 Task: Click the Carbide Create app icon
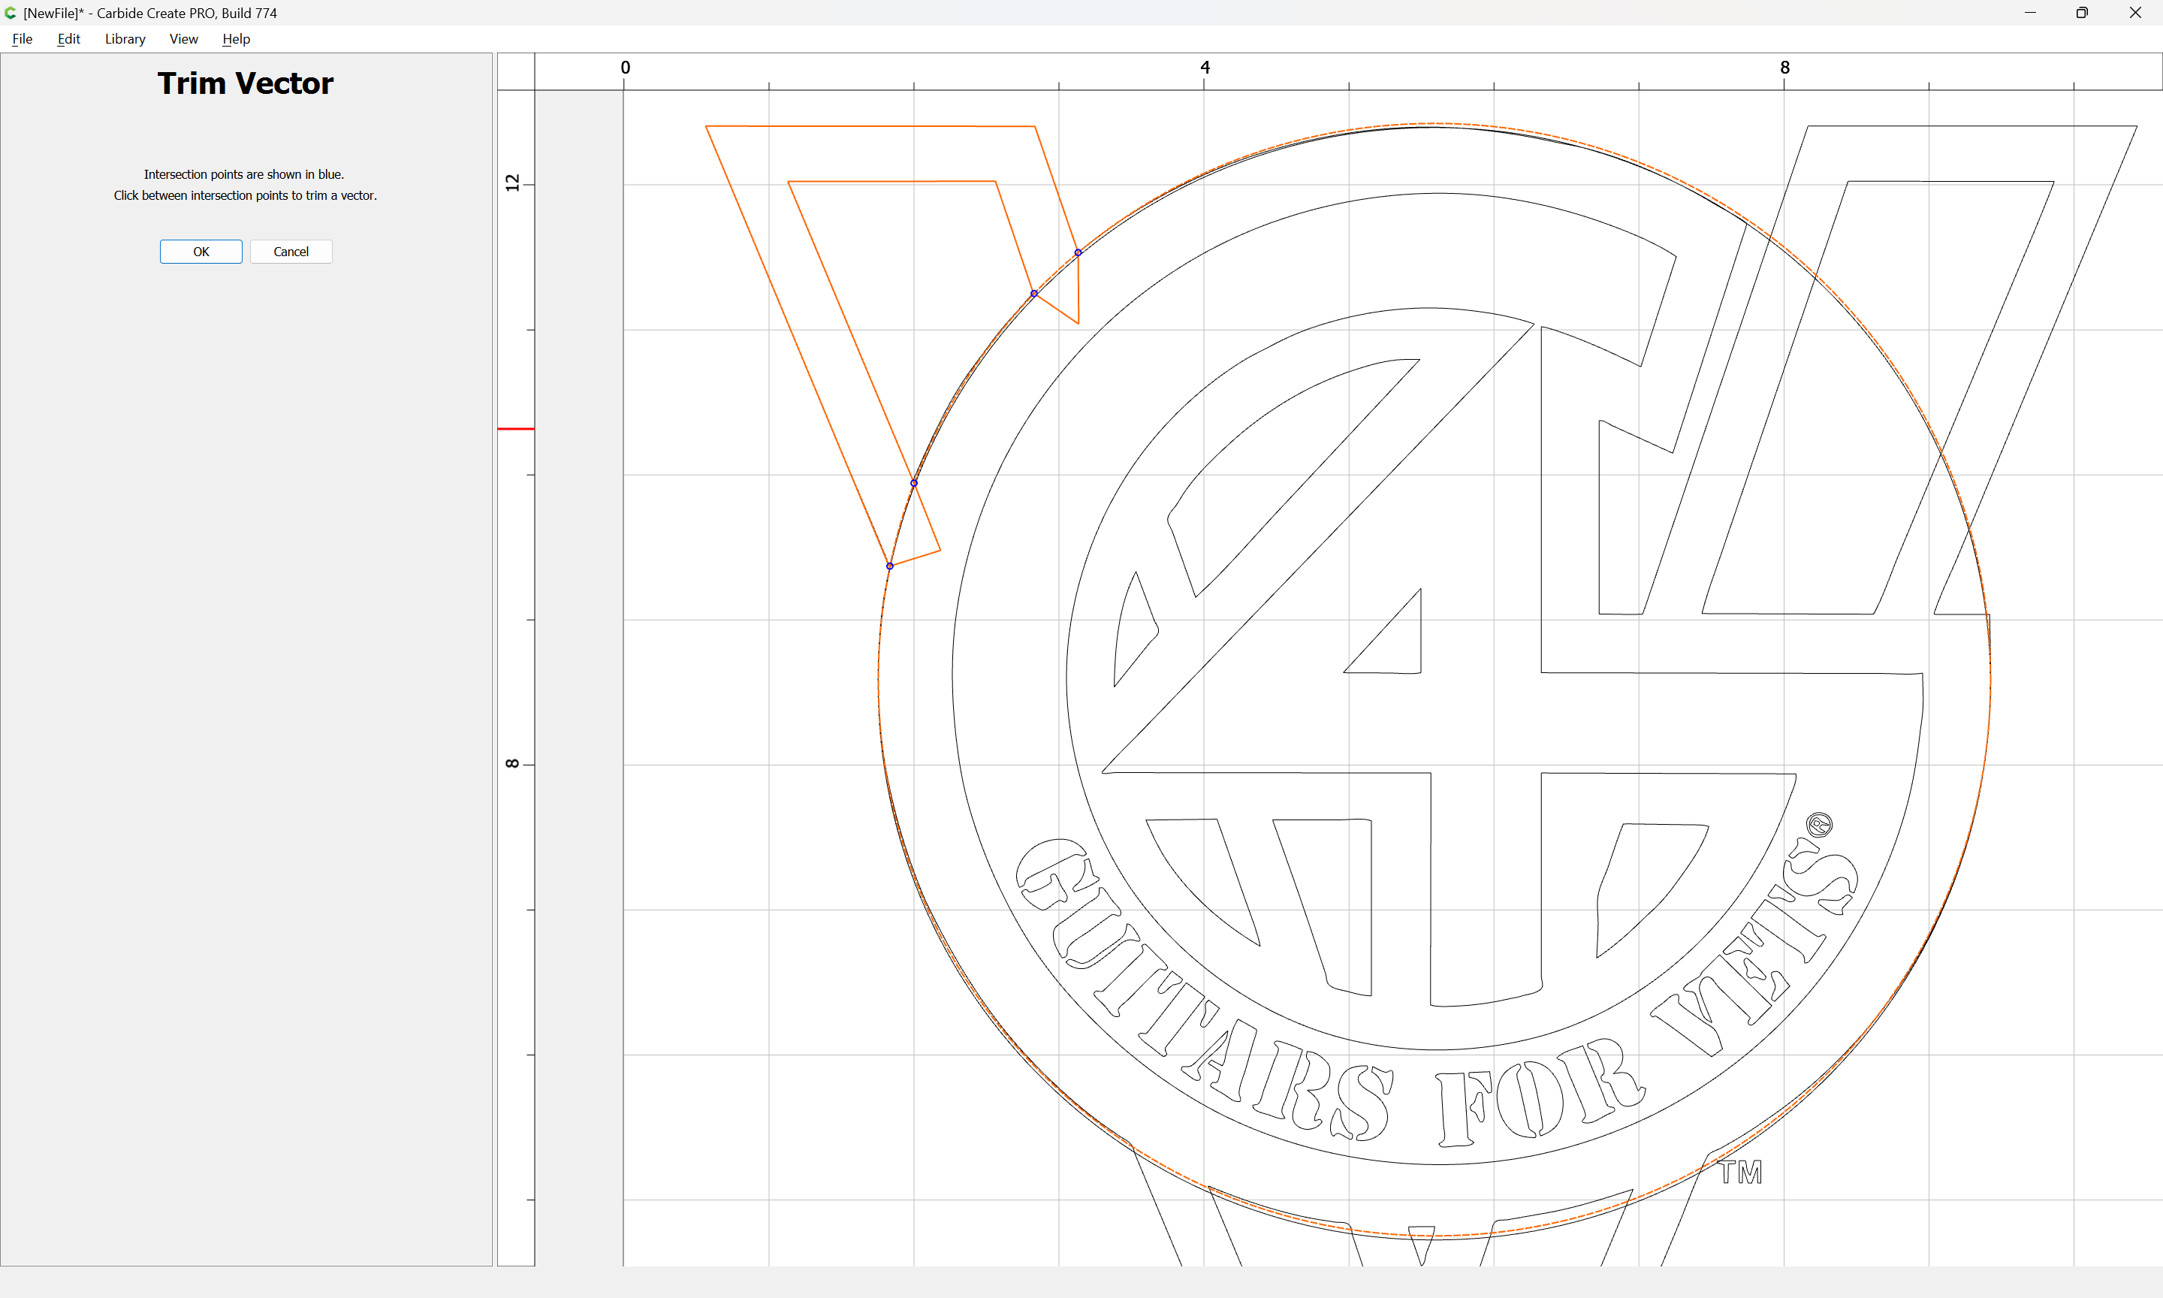(11, 13)
